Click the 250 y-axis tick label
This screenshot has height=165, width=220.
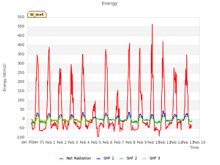click(x=21, y=73)
